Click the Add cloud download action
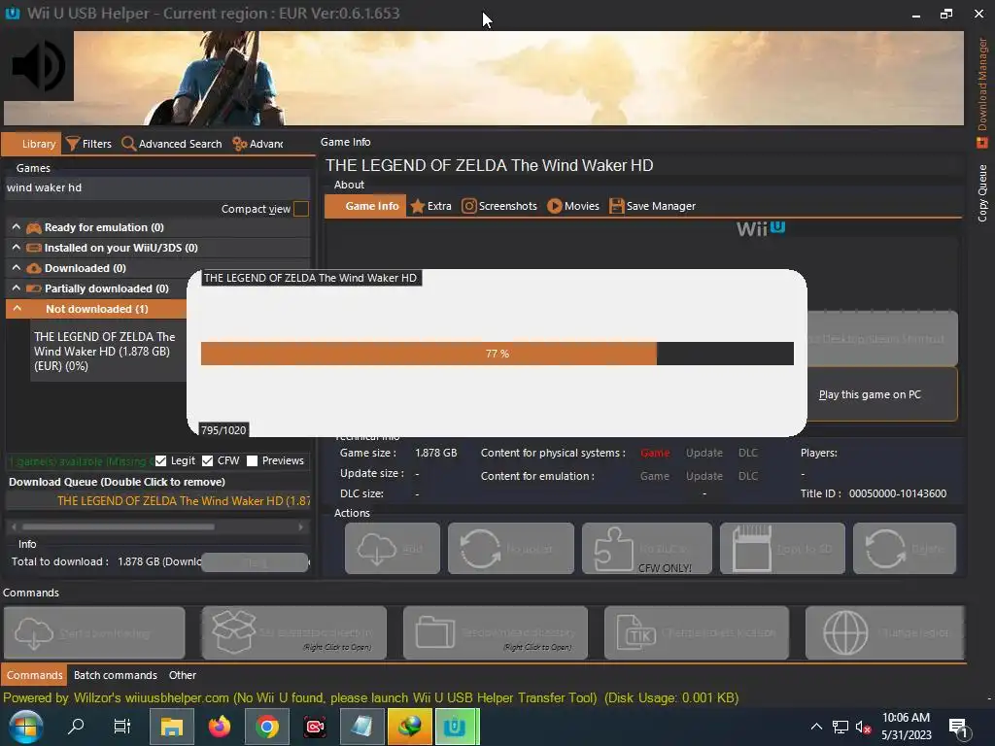995x746 pixels. [x=393, y=549]
